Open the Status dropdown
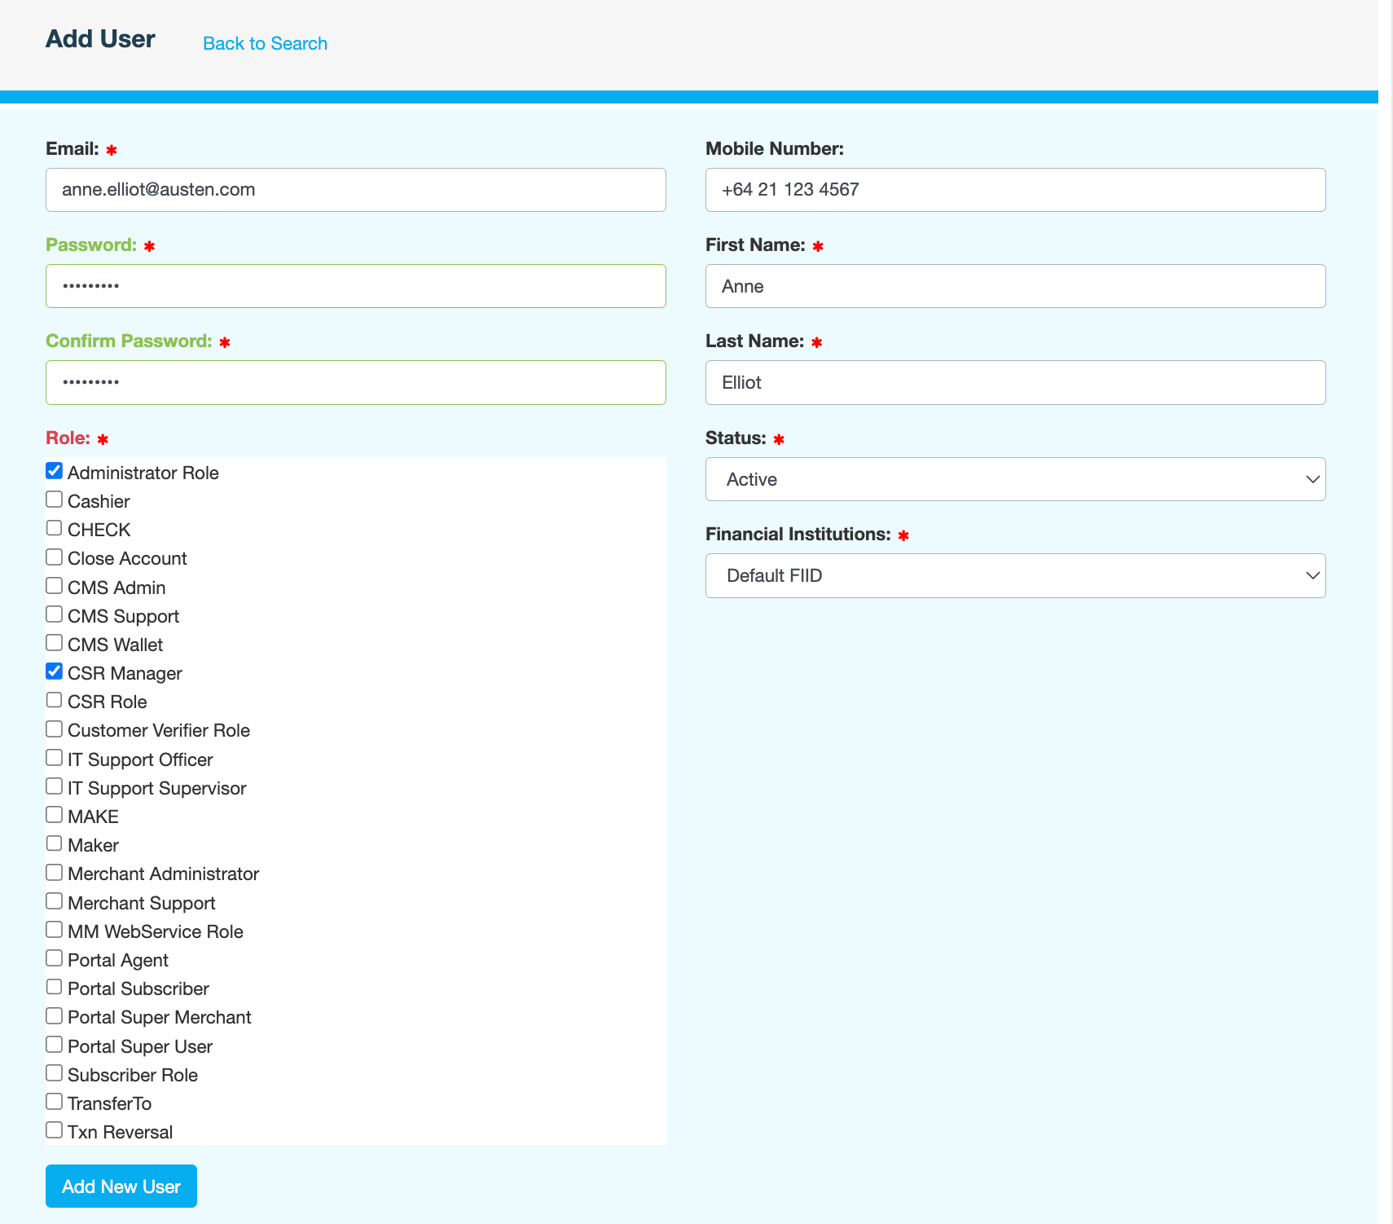The image size is (1393, 1224). click(x=1015, y=479)
